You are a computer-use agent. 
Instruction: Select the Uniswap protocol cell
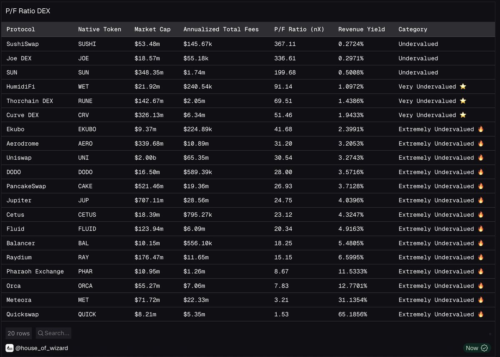tap(19, 158)
